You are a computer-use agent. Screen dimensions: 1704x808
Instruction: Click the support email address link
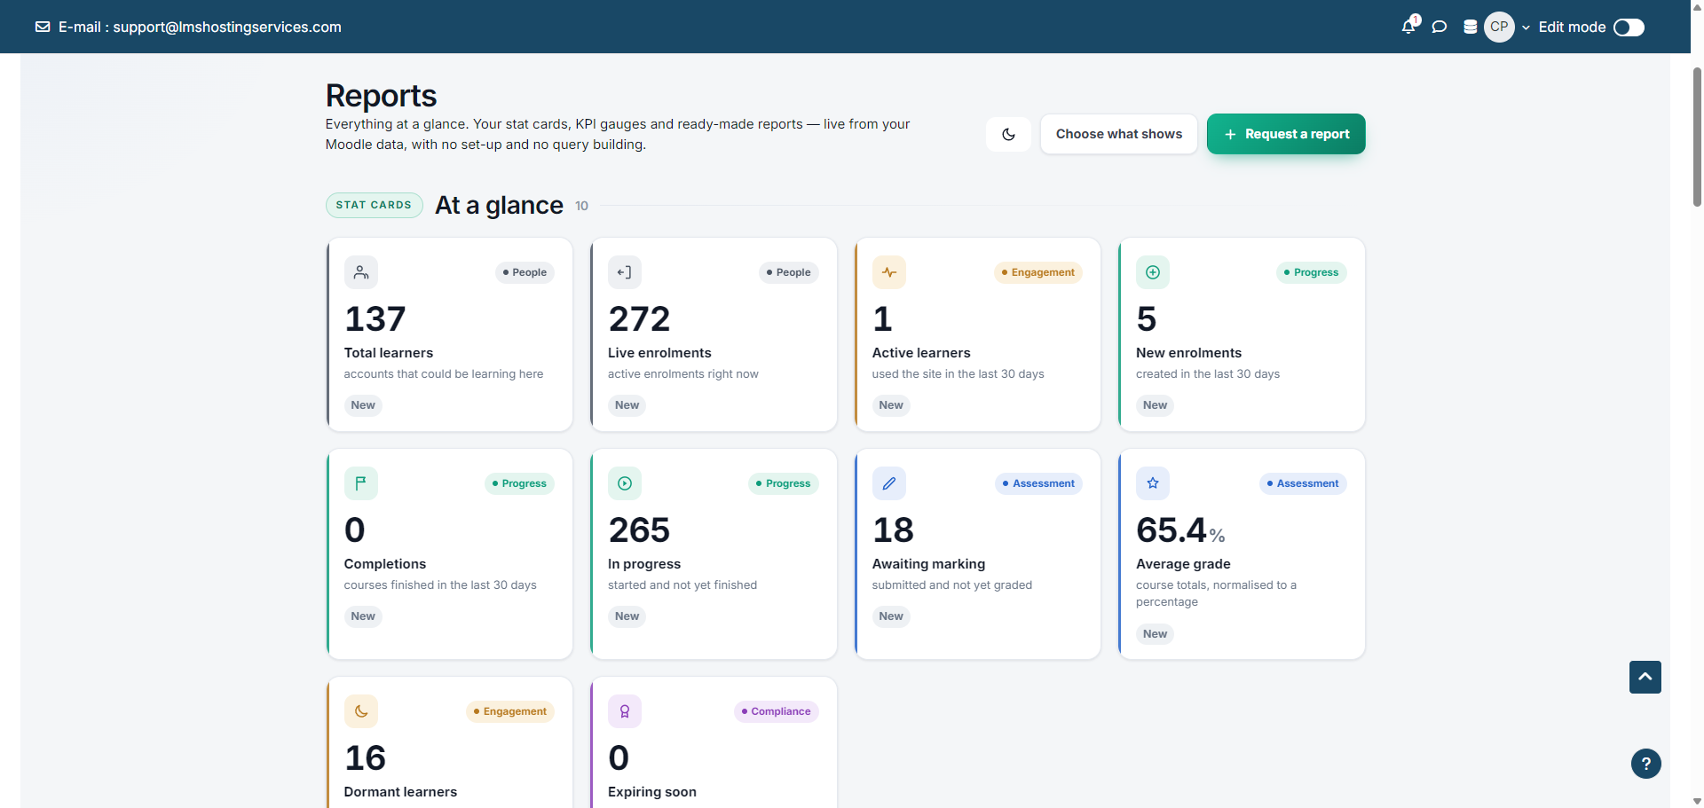point(227,27)
